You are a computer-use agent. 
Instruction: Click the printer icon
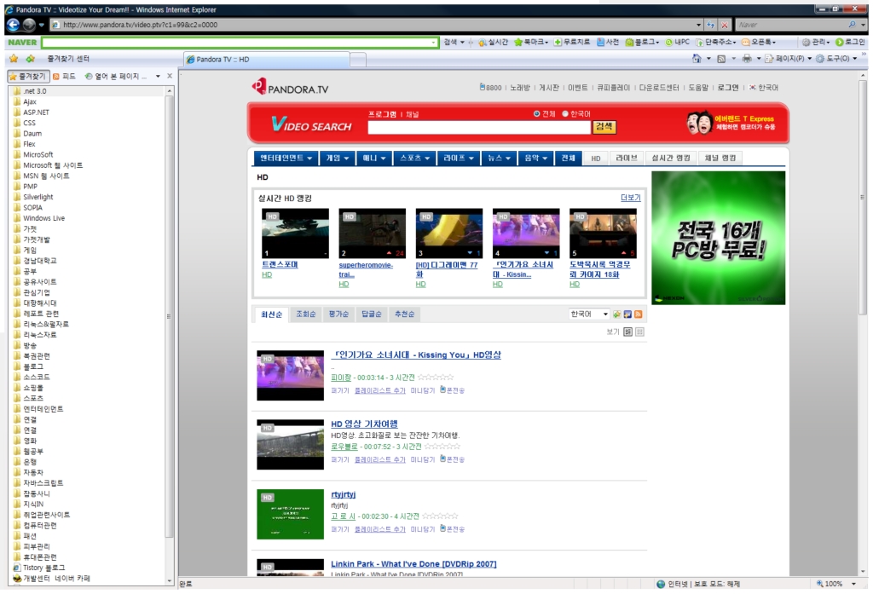[x=747, y=59]
